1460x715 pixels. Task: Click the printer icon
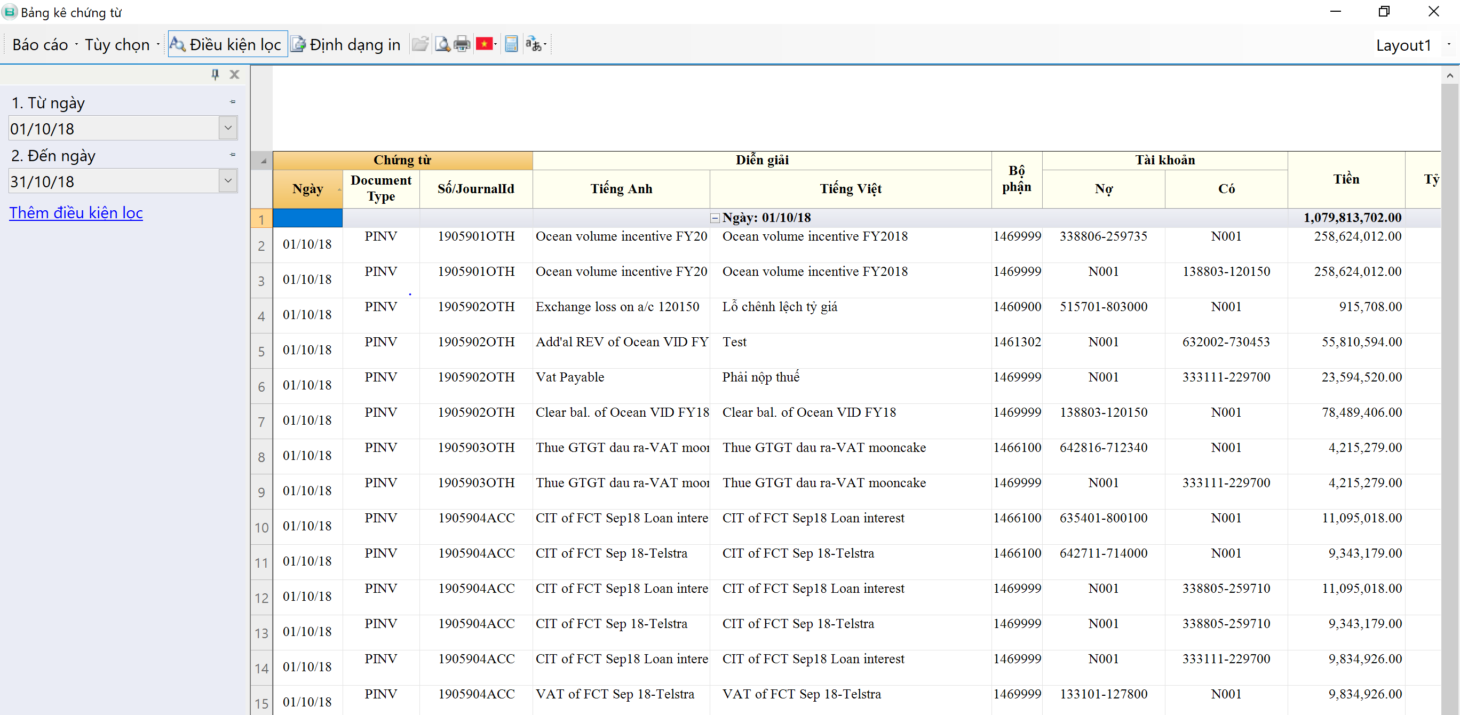point(462,44)
